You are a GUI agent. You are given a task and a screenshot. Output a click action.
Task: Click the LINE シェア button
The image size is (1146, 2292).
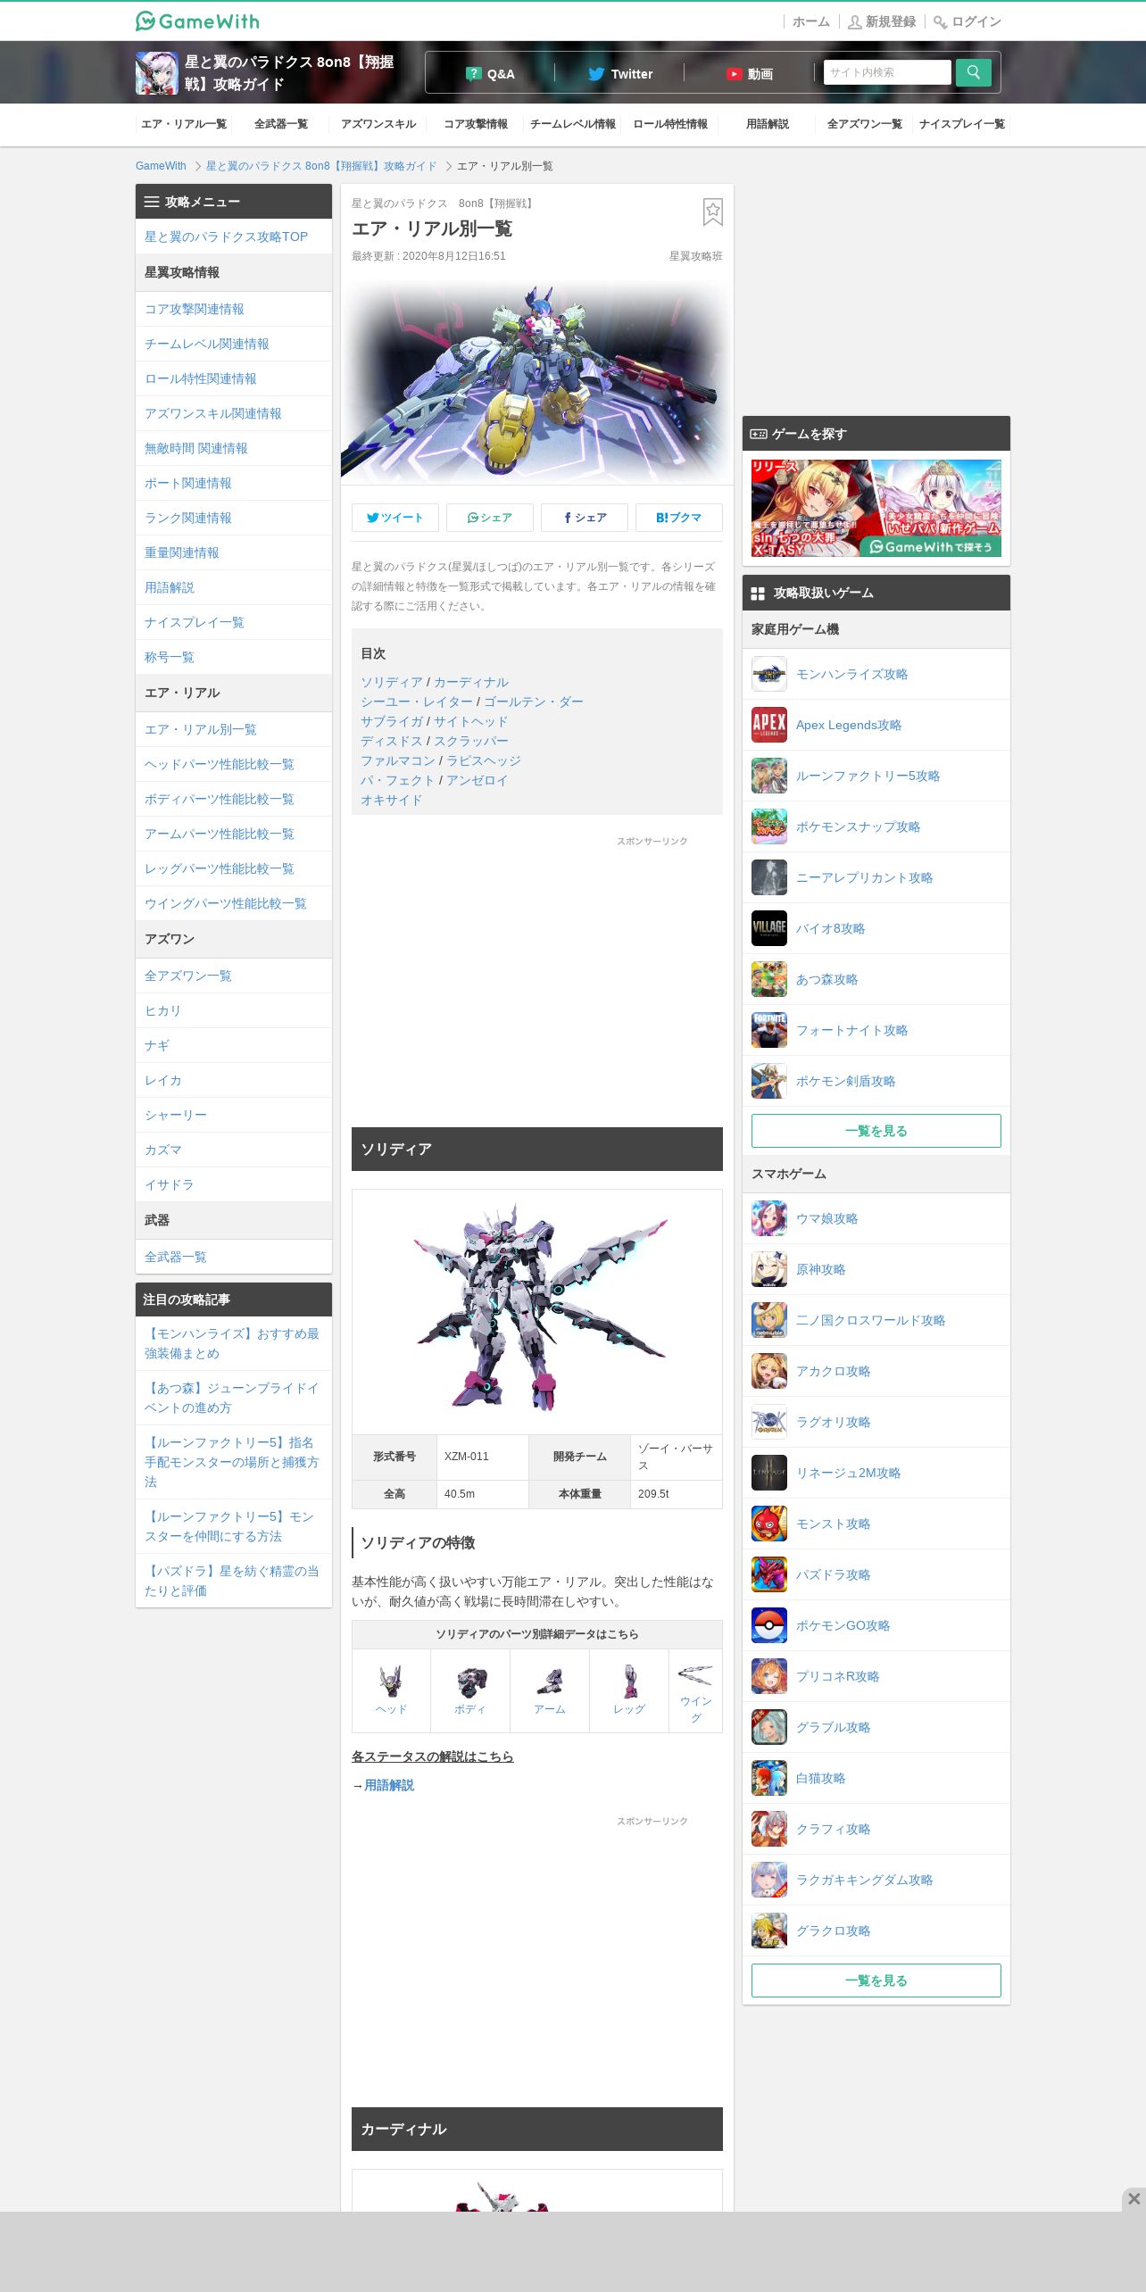[490, 518]
